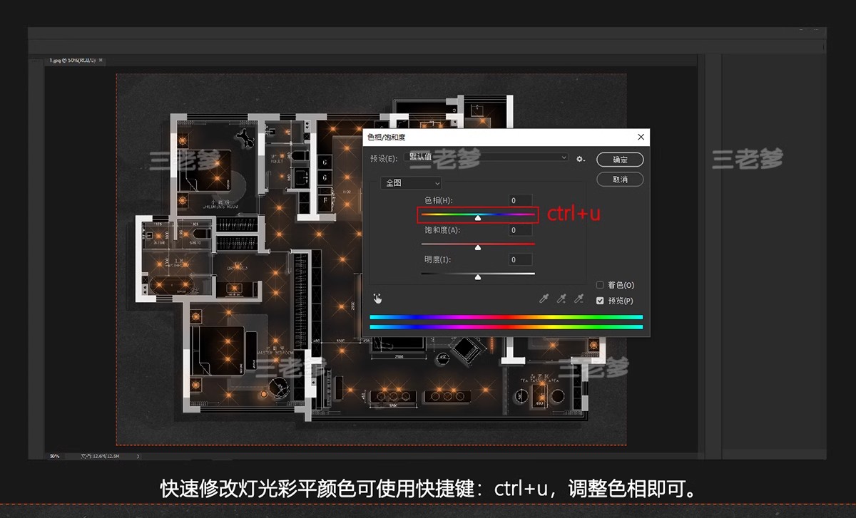856x518 pixels.
Task: Click the 明度(I) lightness slider handle
Action: coord(478,277)
